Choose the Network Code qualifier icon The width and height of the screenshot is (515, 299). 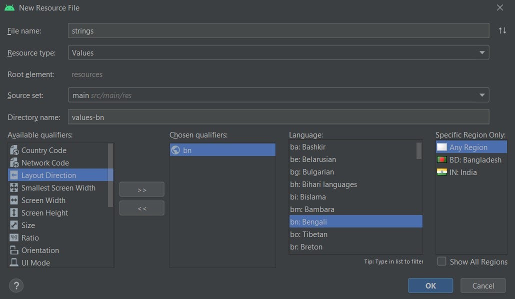click(x=14, y=162)
